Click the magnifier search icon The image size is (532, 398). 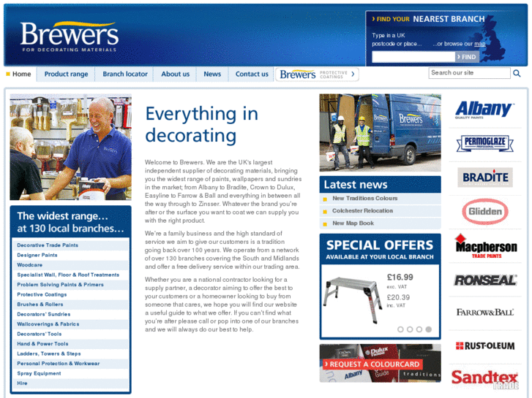pos(517,73)
